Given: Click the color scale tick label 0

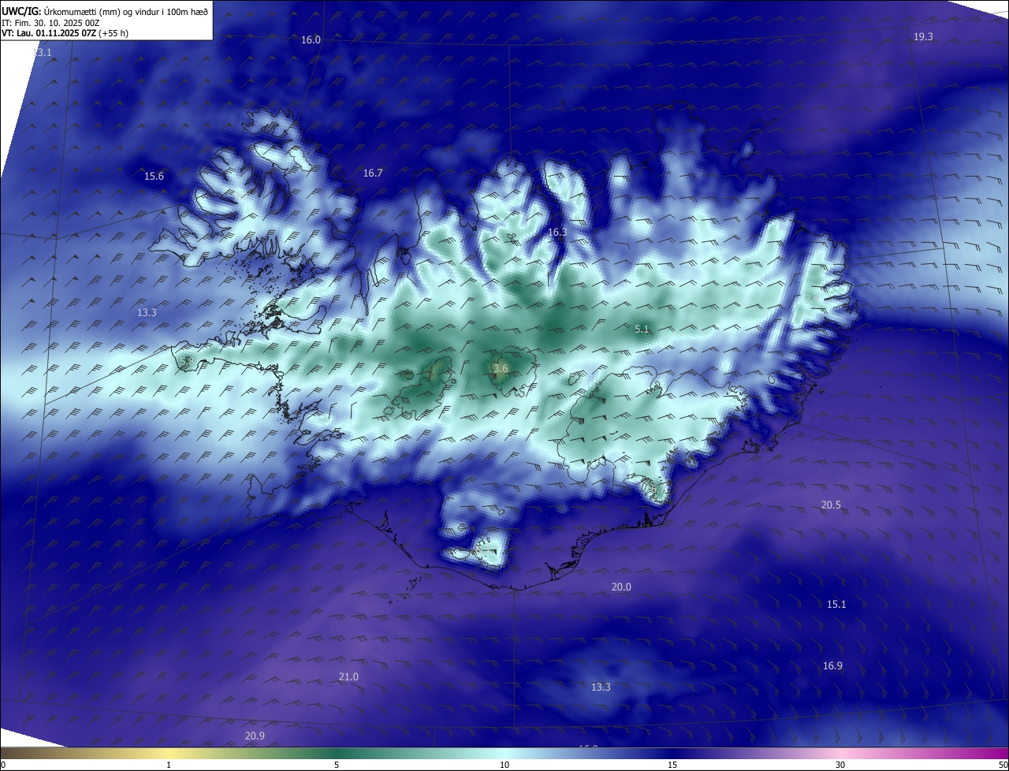Looking at the screenshot, I should (3, 765).
